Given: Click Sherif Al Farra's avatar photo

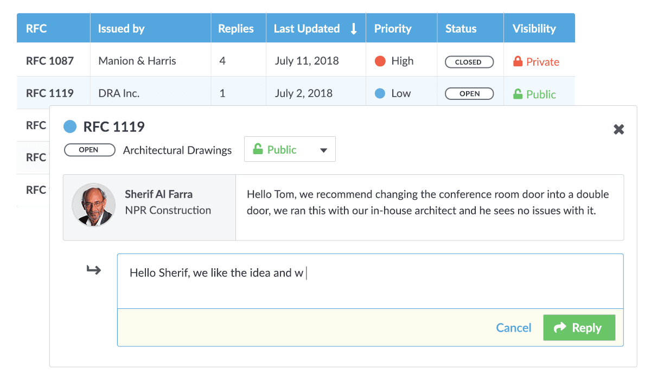Looking at the screenshot, I should 93,205.
